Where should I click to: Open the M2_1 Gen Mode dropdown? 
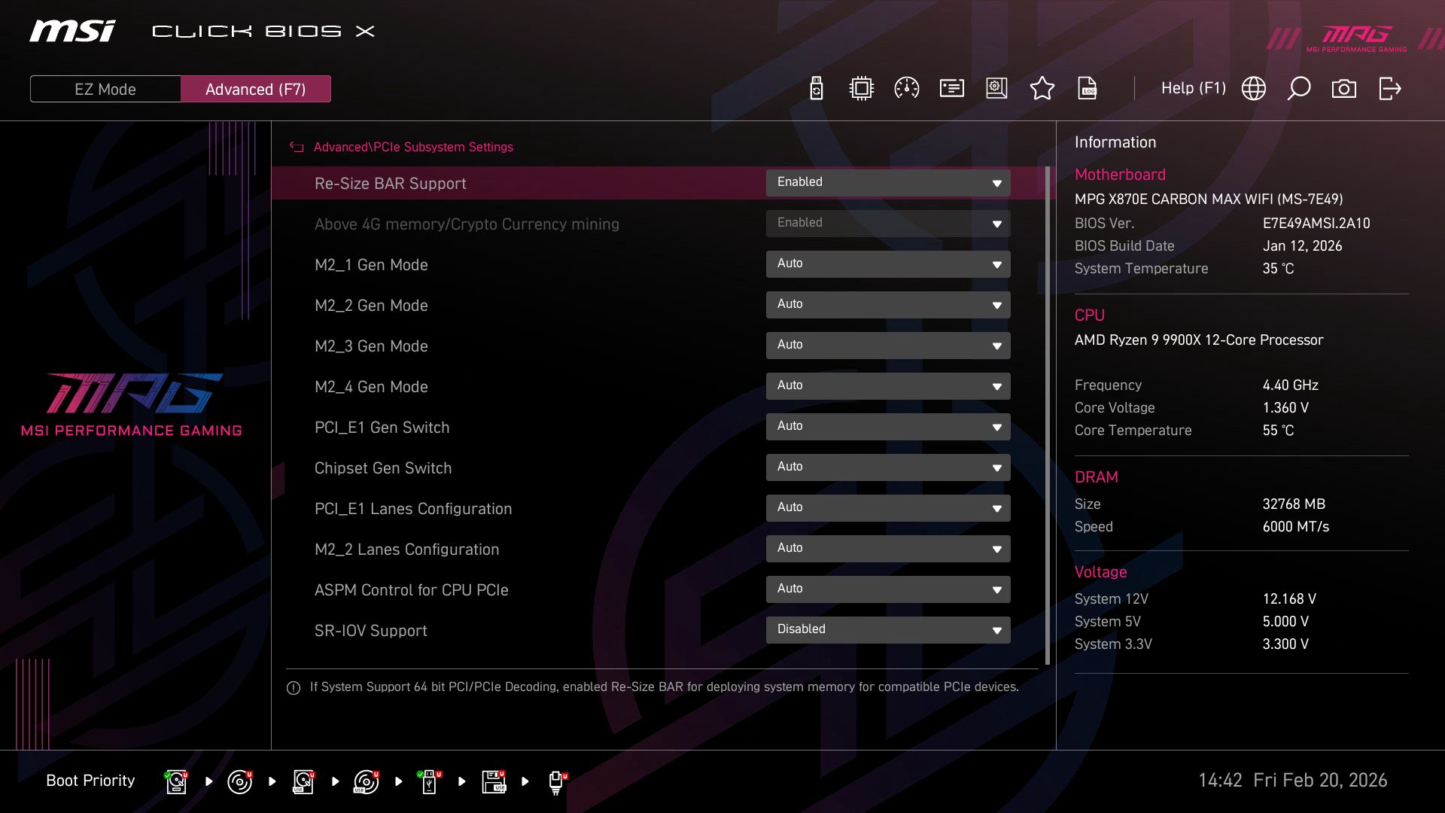[x=888, y=264]
